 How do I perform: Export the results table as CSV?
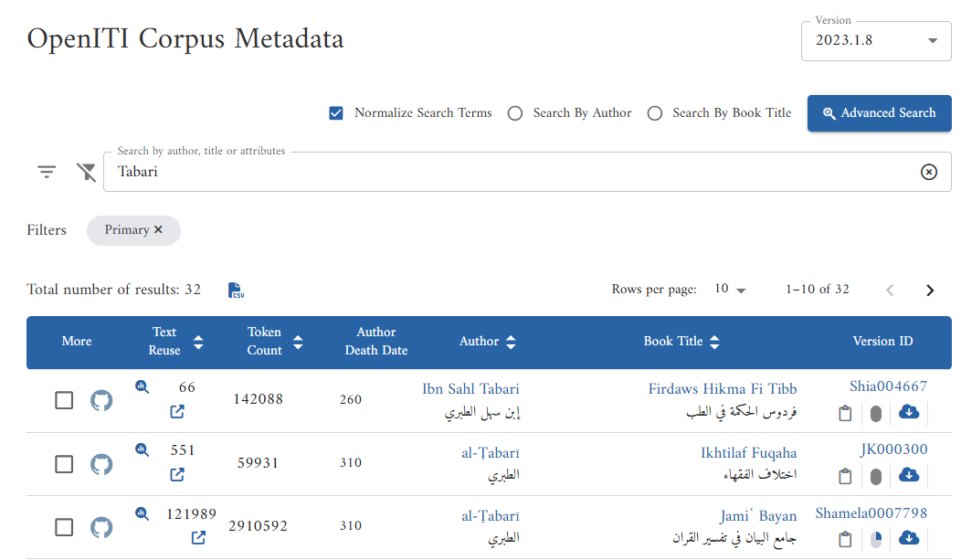coord(236,290)
